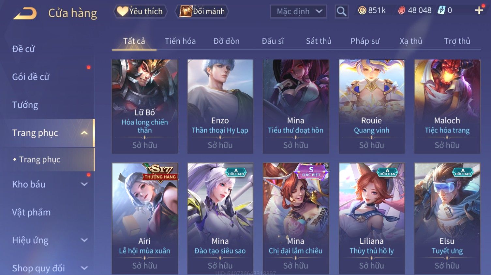
Task: Open the Mặc định sort dropdown
Action: [298, 11]
